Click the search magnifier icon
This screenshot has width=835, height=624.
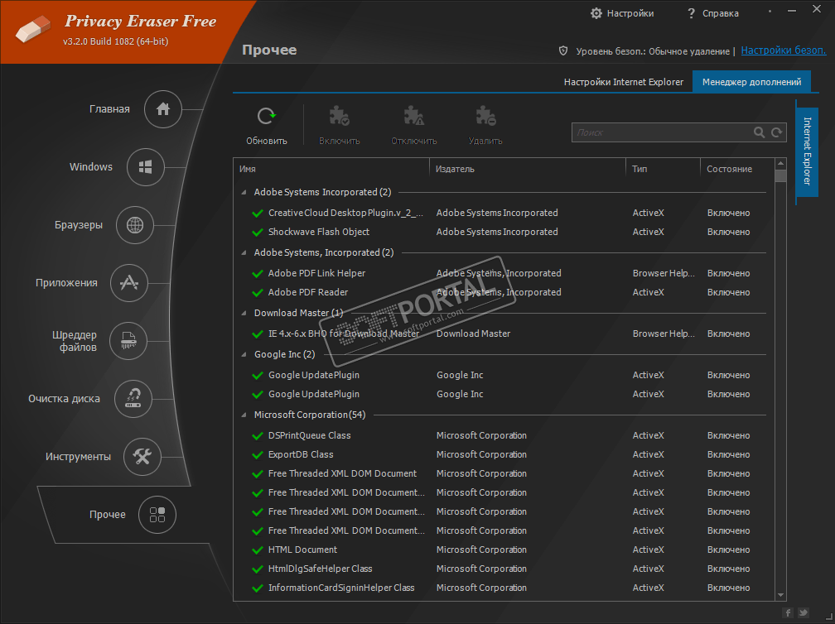pyautogui.click(x=760, y=132)
